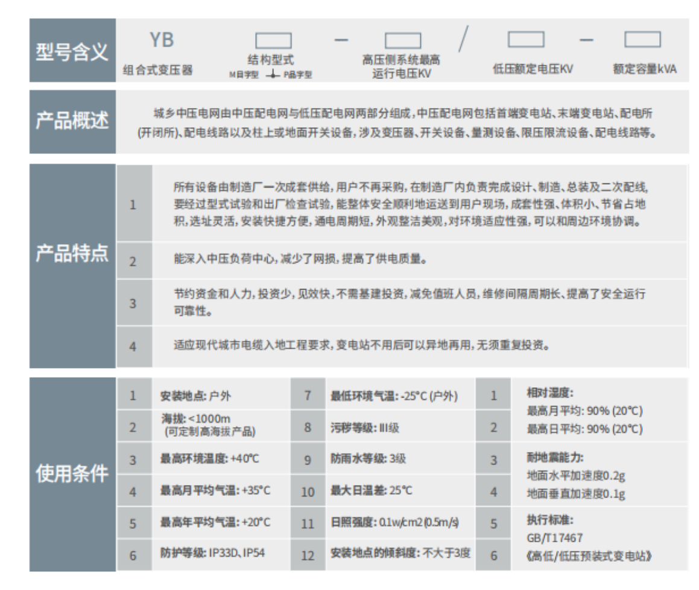Click the 型号含义 section header
699x590 pixels.
click(x=72, y=52)
